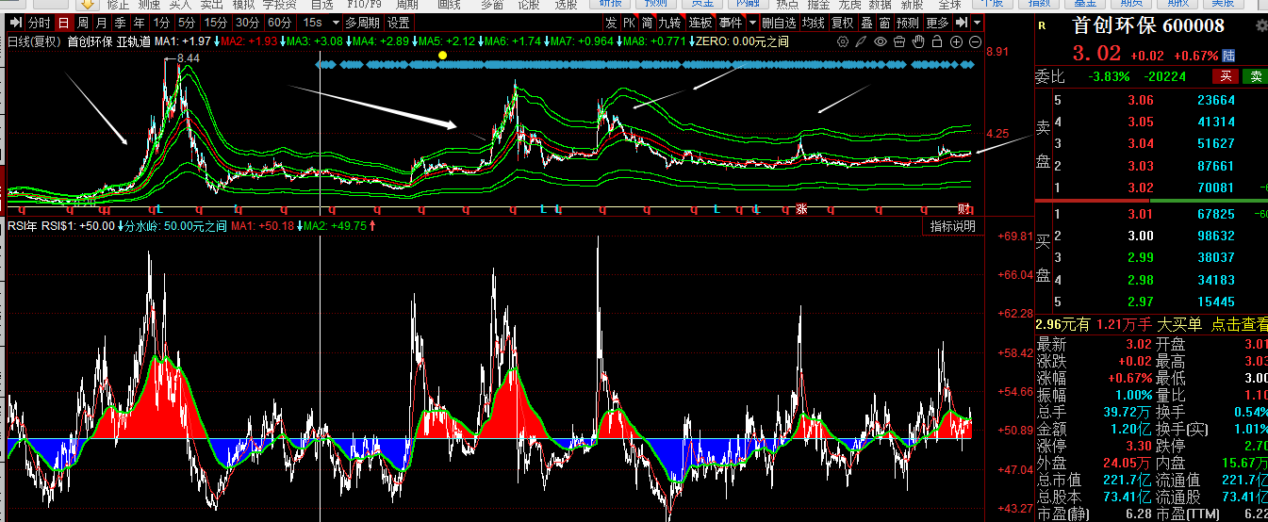Expand the 15s period dropdown arrow
The height and width of the screenshot is (522, 1268).
pos(338,22)
